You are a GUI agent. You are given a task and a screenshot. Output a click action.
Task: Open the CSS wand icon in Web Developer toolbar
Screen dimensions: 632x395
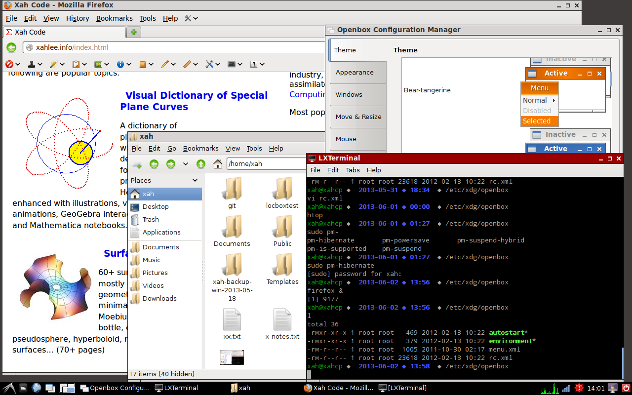tap(53, 64)
